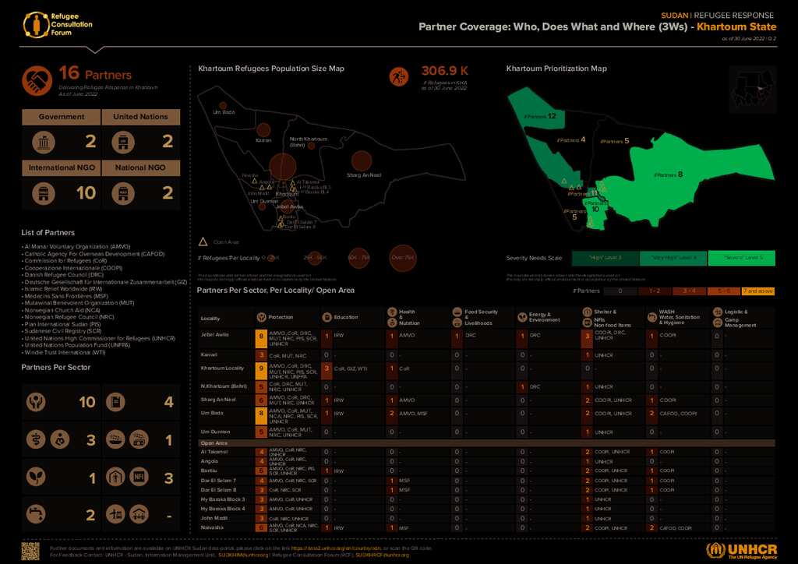Click the United Nations header box

141,117
